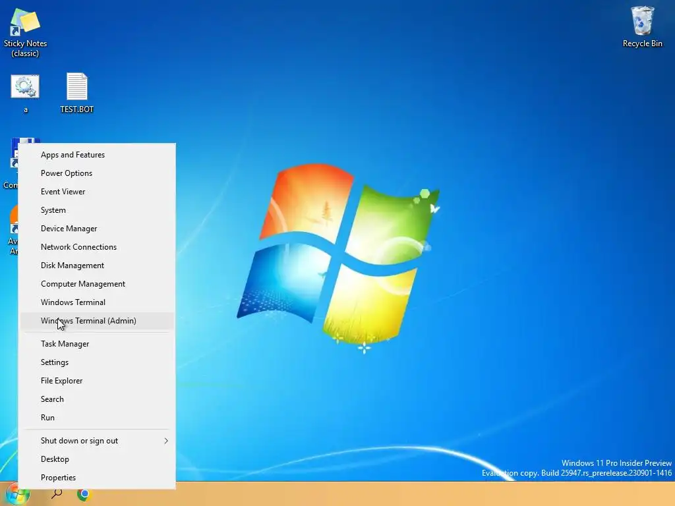Image resolution: width=675 pixels, height=506 pixels.
Task: Open Event Viewer from the menu
Action: [98, 192]
